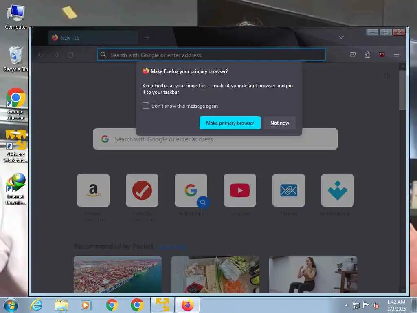Image resolution: width=417 pixels, height=313 pixels.
Task: Open the woman exercising Pocket story
Action: pos(313,275)
